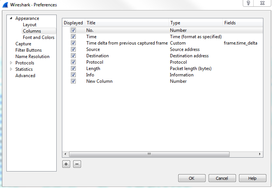This screenshot has width=272, height=188.
Task: Click the question mark help title button
Action: [248, 3]
